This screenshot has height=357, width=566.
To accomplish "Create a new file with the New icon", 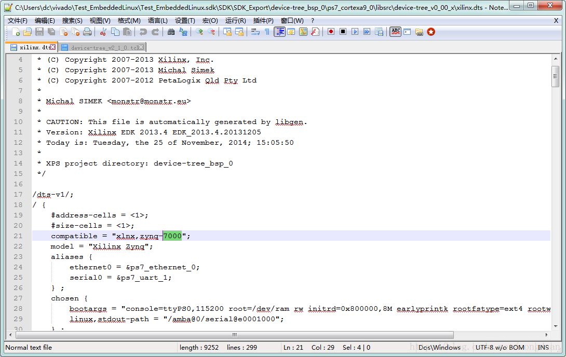I will click(x=16, y=32).
